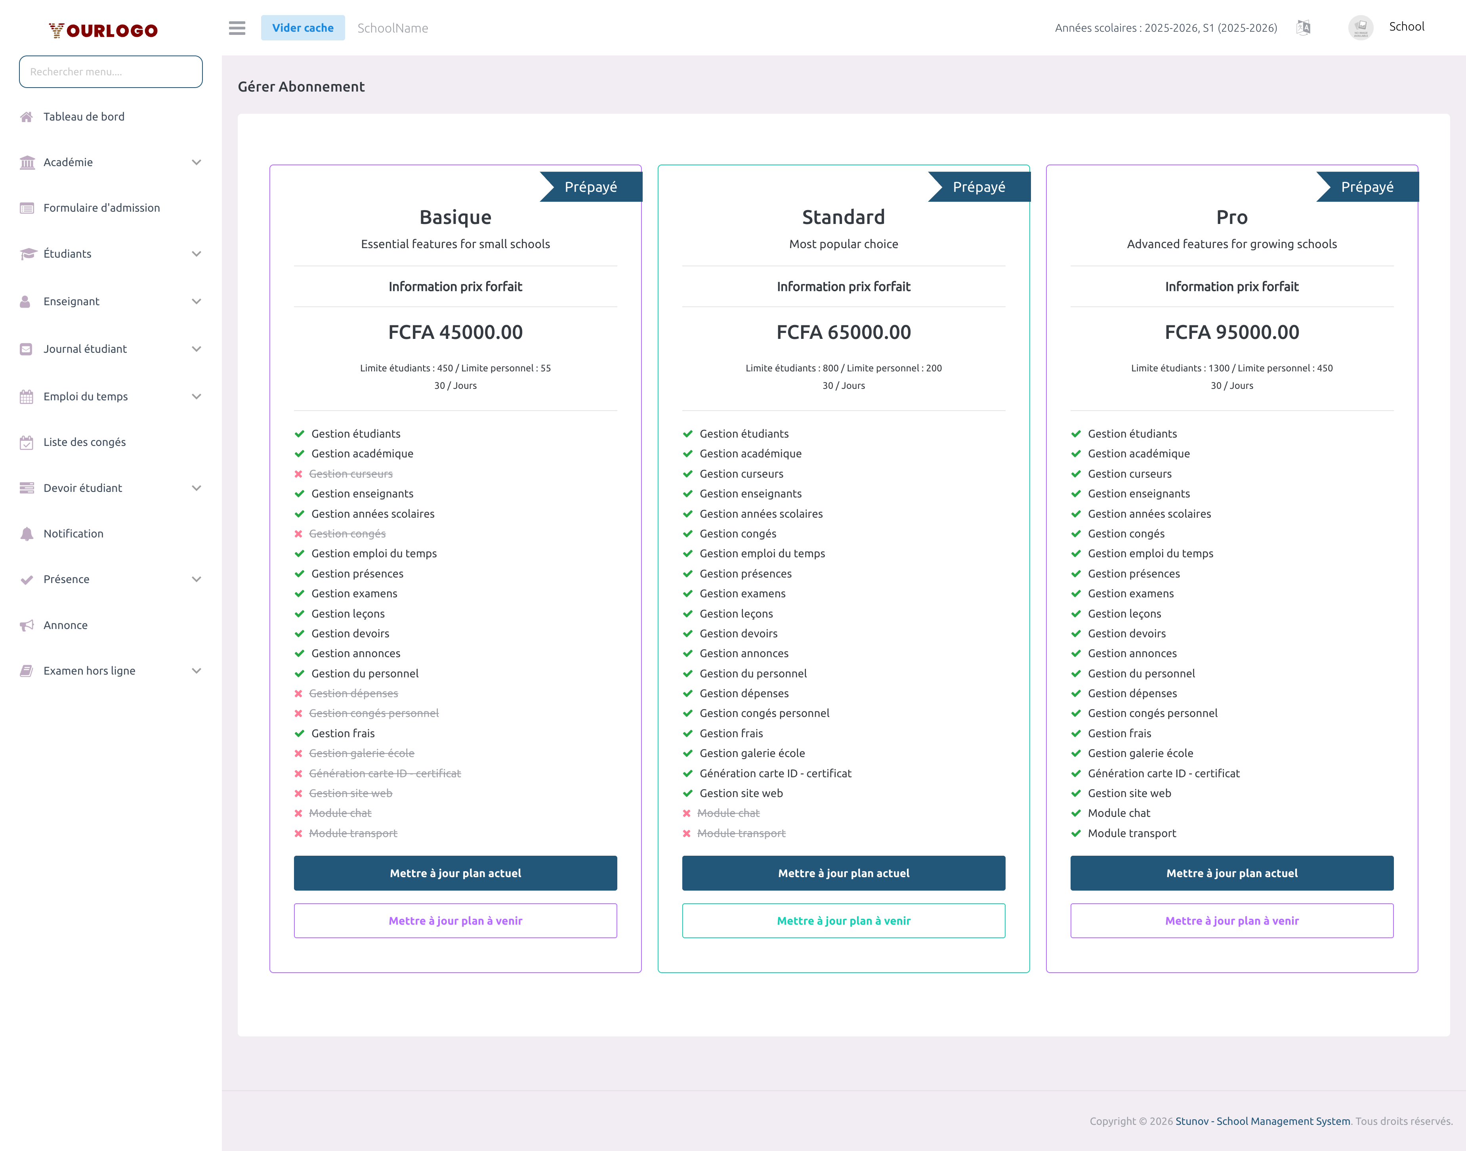Open the hamburger menu icon
Viewport: 1466px width, 1151px height.
(237, 28)
